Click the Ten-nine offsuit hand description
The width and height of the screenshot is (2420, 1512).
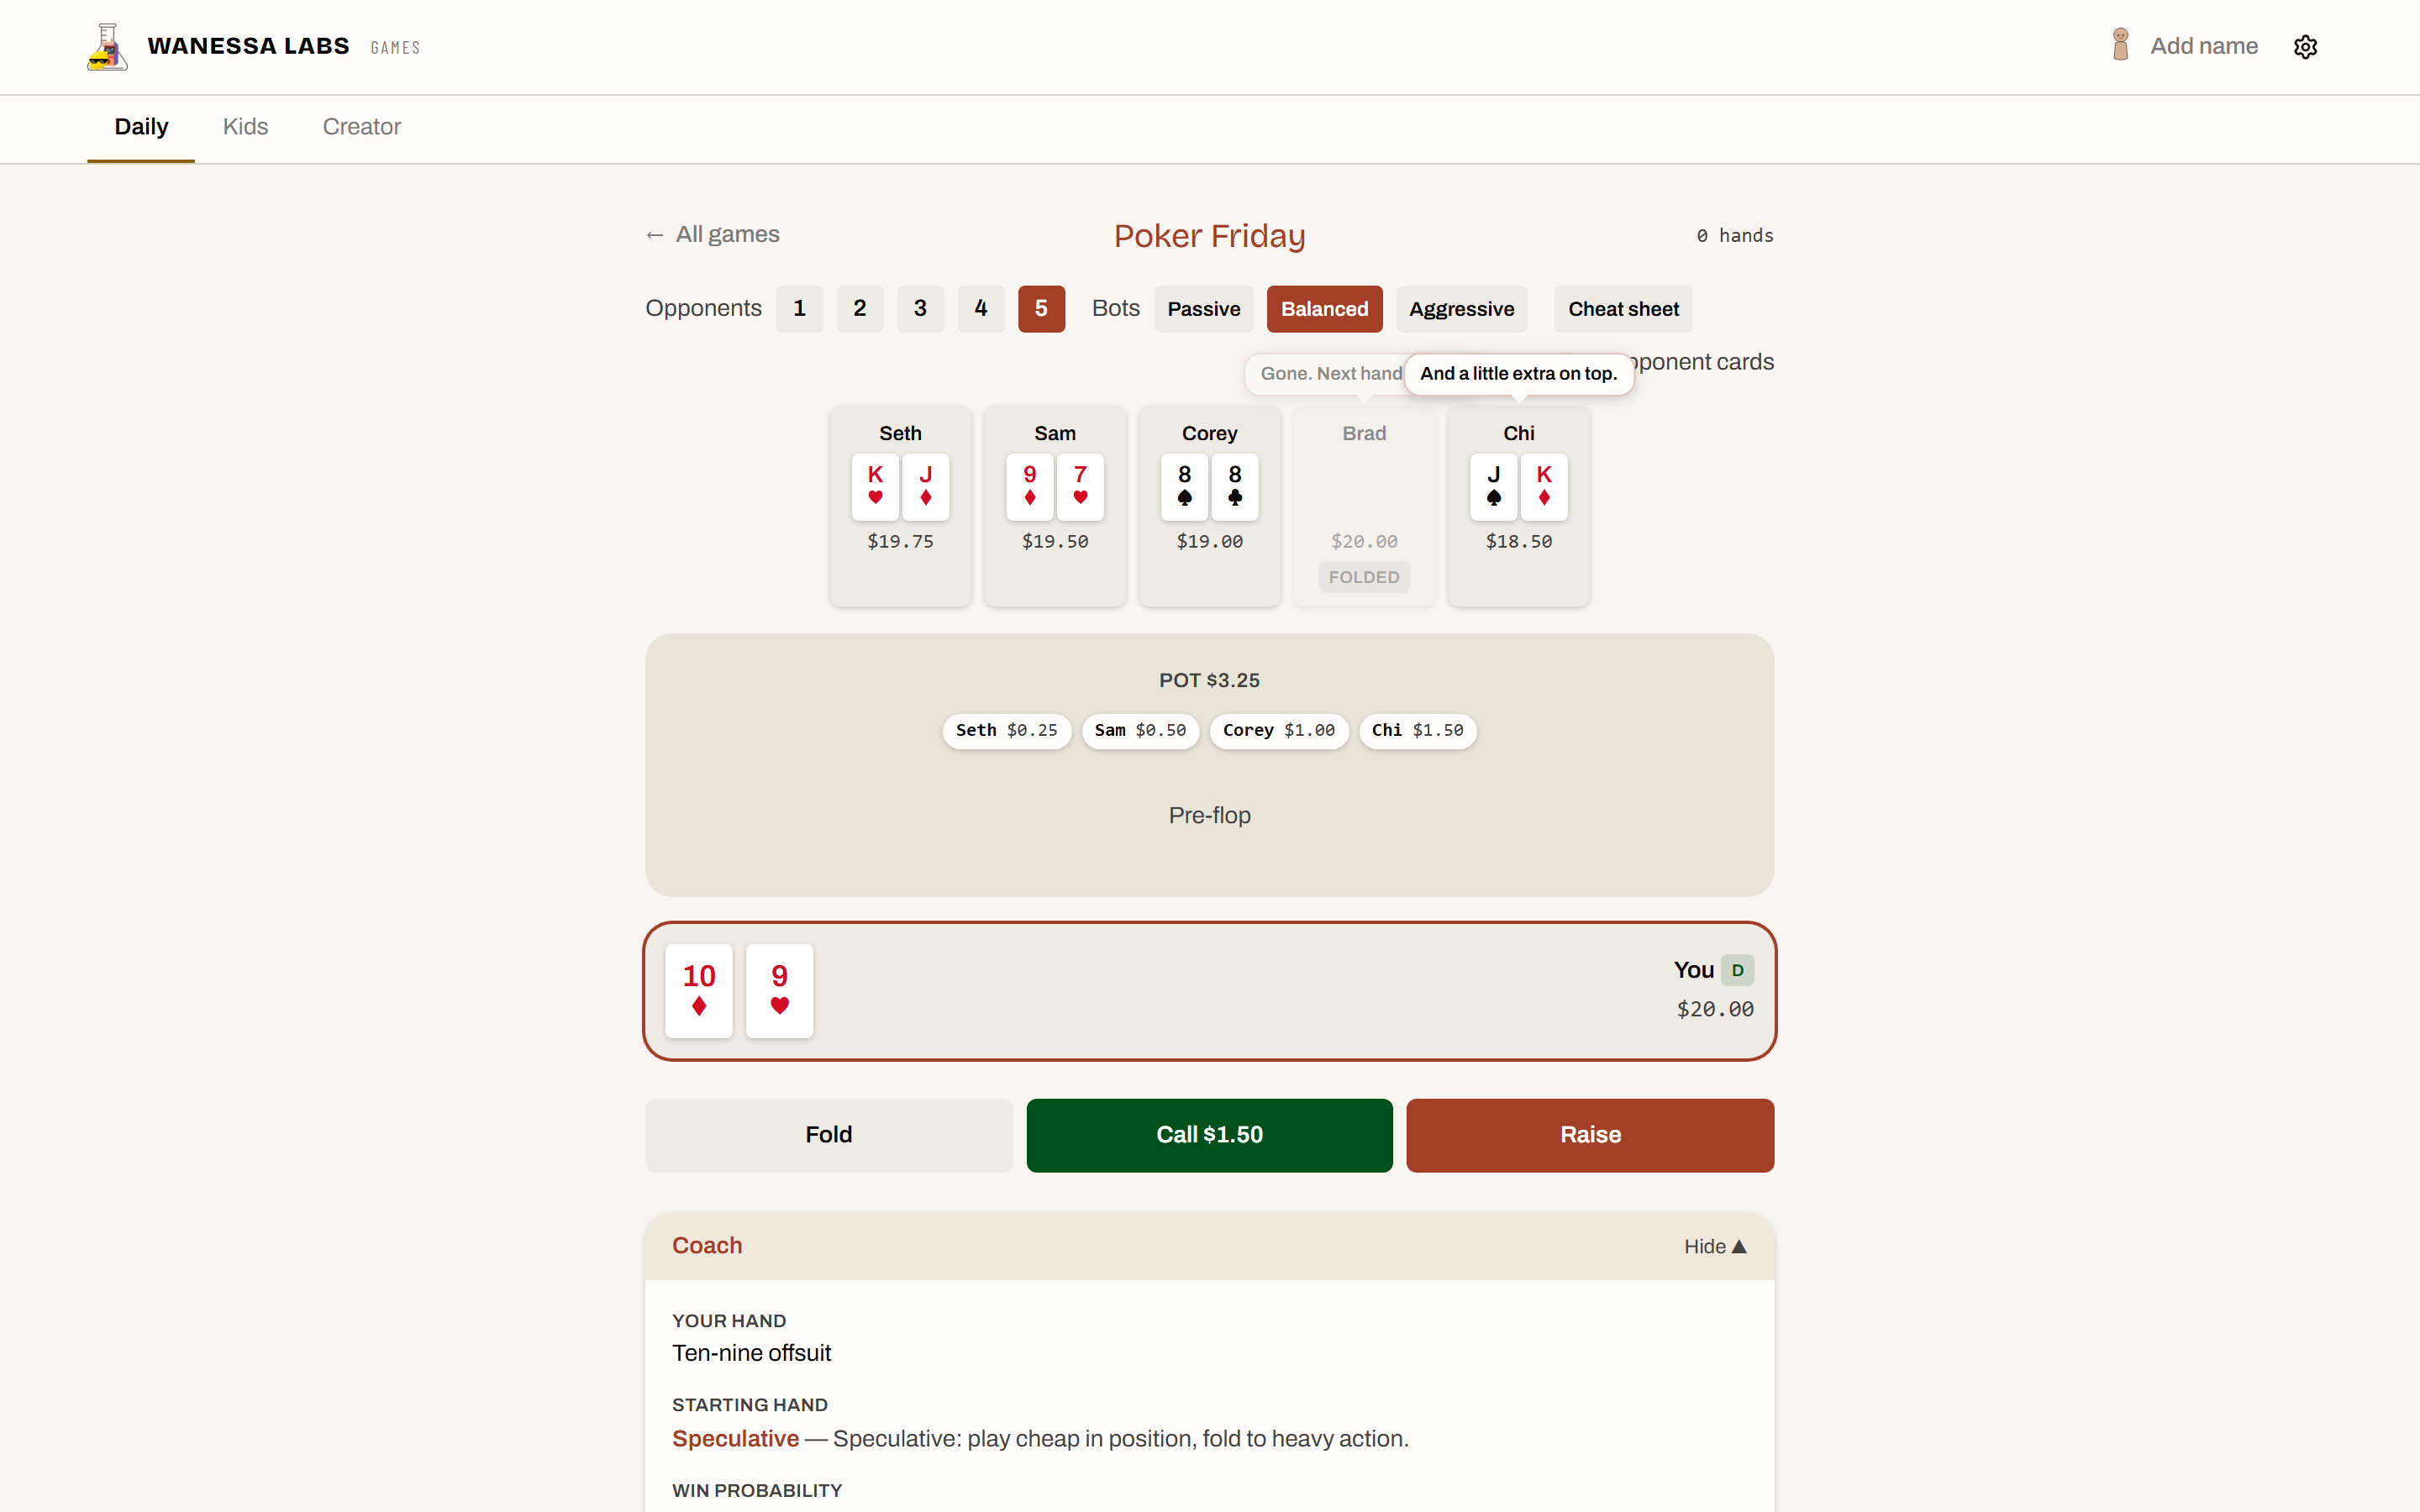pyautogui.click(x=751, y=1353)
